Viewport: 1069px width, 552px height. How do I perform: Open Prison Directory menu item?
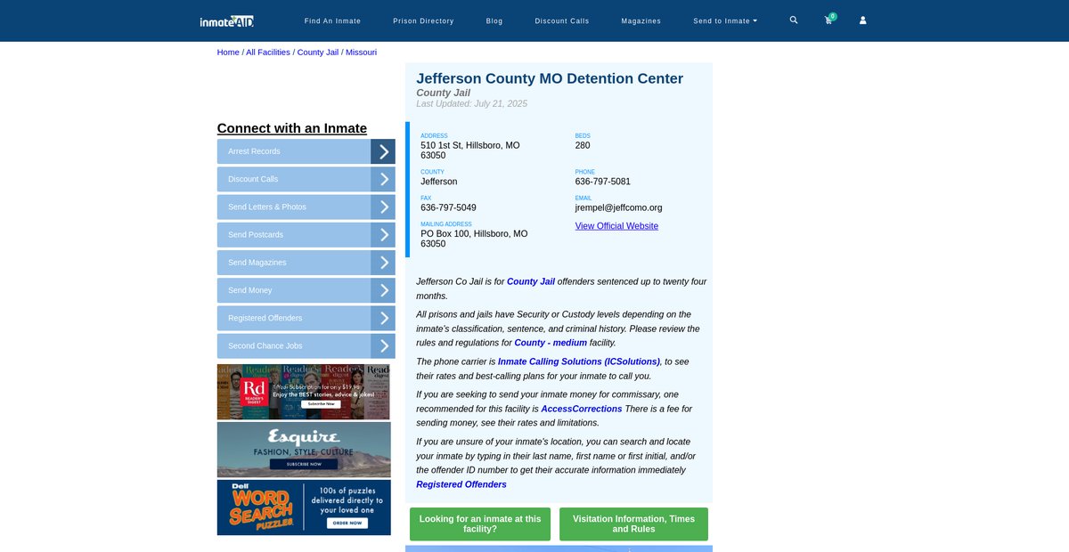pyautogui.click(x=423, y=20)
